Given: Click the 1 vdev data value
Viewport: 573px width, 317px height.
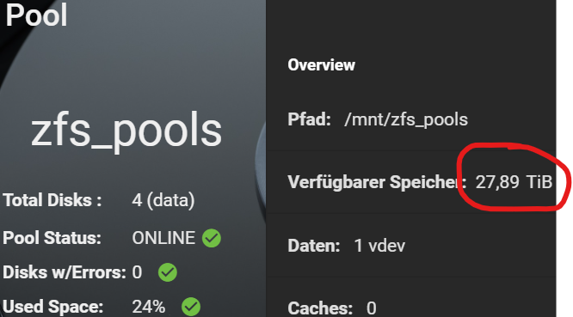Looking at the screenshot, I should point(379,246).
